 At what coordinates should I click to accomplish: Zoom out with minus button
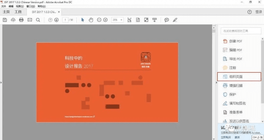click(x=99, y=20)
